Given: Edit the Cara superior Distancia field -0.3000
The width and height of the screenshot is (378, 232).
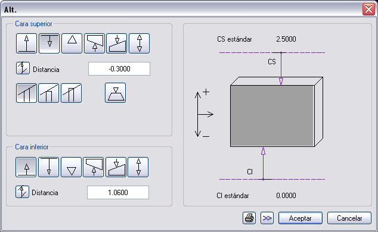Looking at the screenshot, I should coord(119,69).
